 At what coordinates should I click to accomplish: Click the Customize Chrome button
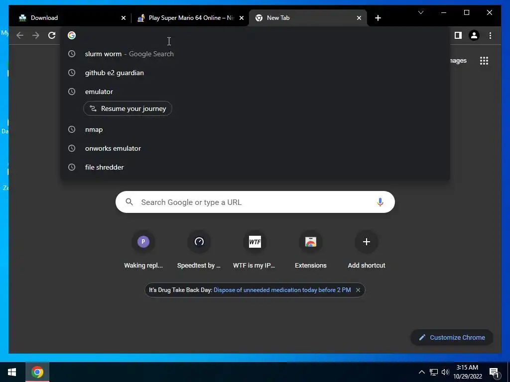pos(452,338)
